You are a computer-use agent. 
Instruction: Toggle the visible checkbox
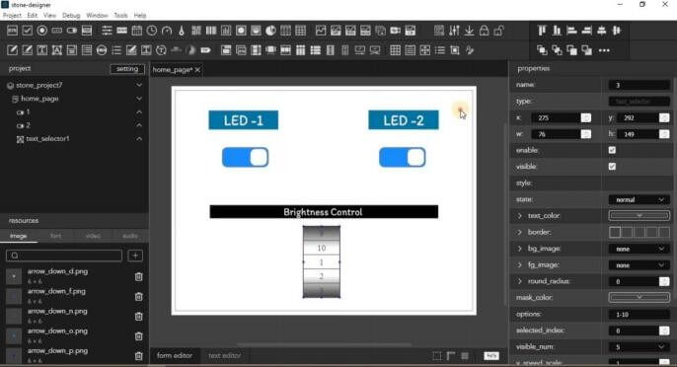point(612,166)
